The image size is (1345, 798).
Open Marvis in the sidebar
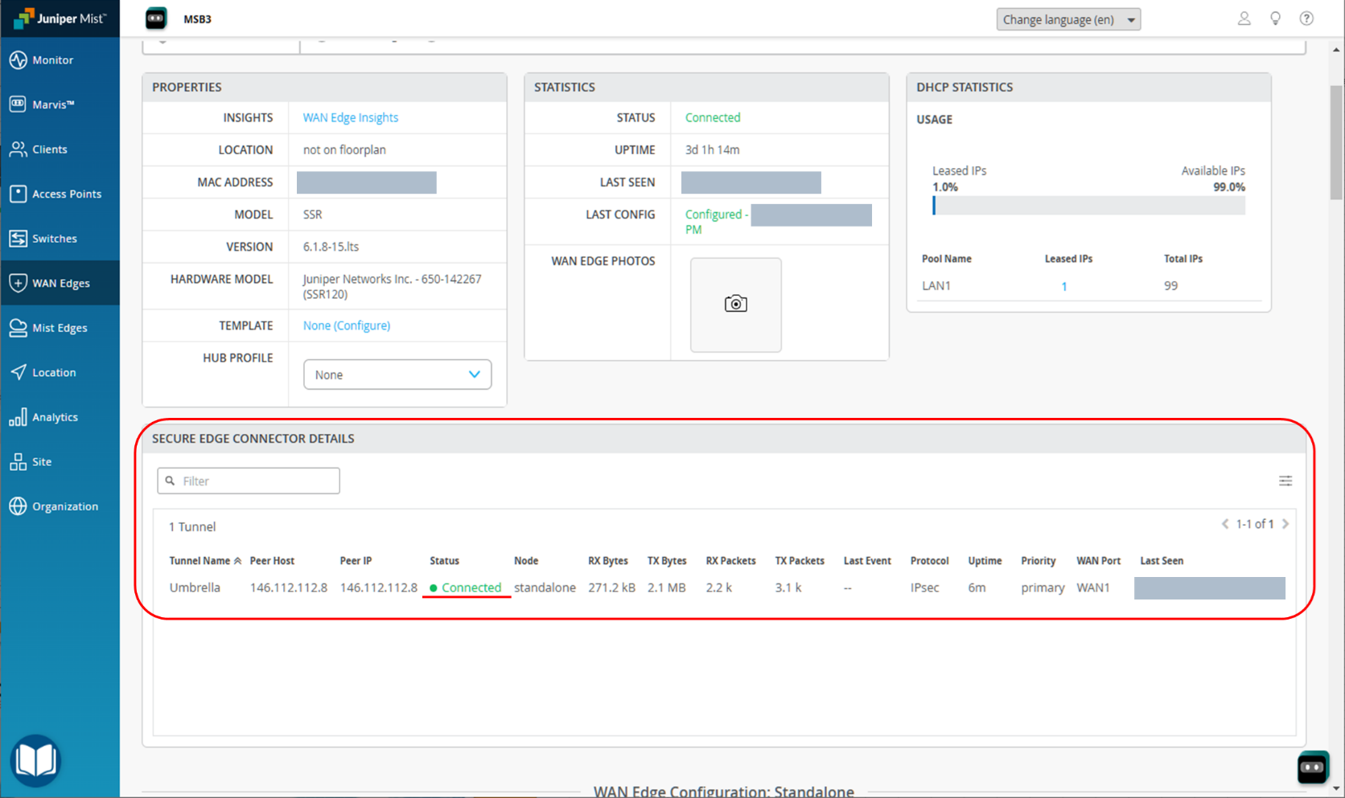60,104
